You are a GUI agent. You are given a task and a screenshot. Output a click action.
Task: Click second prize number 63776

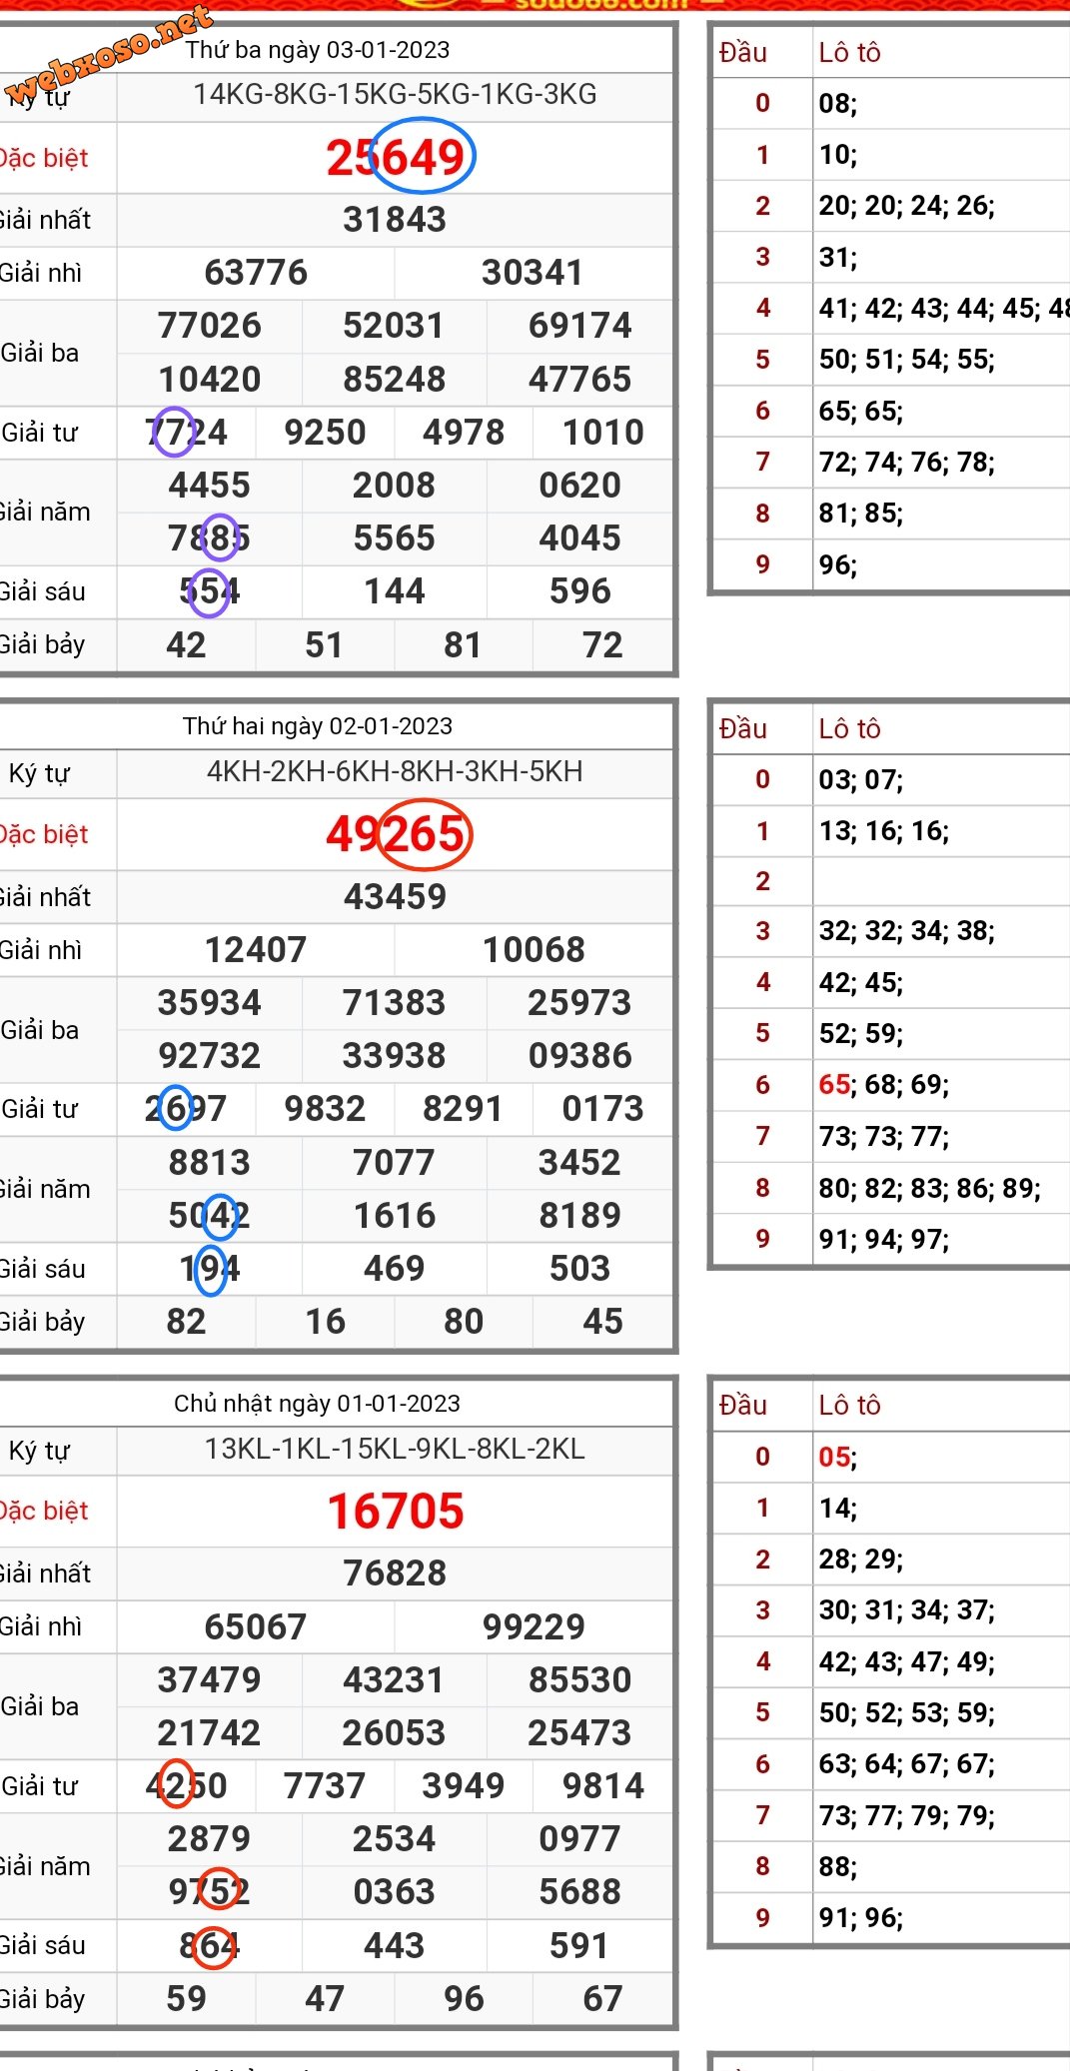pyautogui.click(x=256, y=273)
